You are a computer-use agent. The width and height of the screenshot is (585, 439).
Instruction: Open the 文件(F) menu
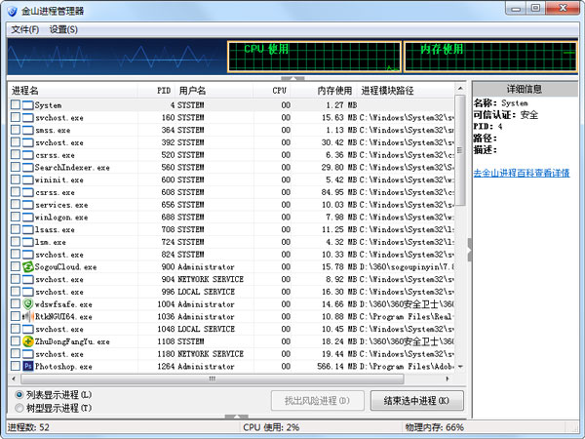click(x=25, y=29)
